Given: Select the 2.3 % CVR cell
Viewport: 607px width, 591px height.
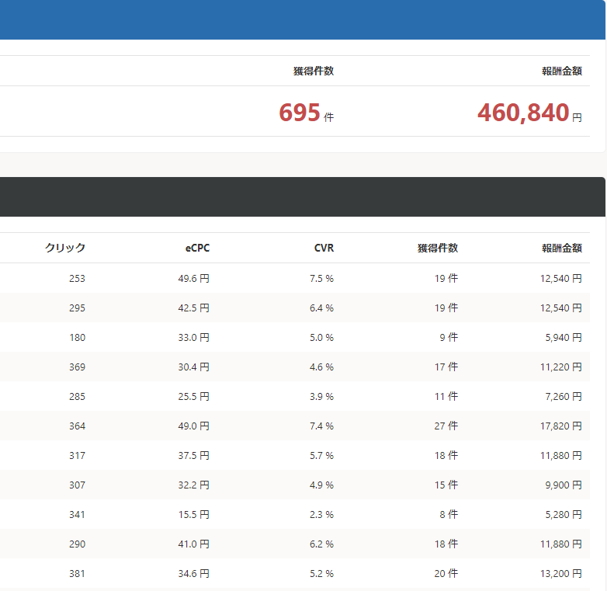Looking at the screenshot, I should pyautogui.click(x=321, y=514).
